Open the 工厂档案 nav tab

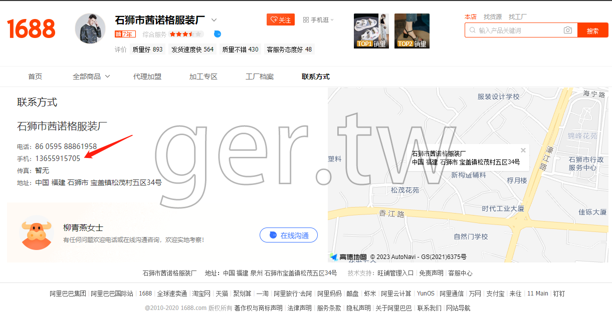coord(260,76)
